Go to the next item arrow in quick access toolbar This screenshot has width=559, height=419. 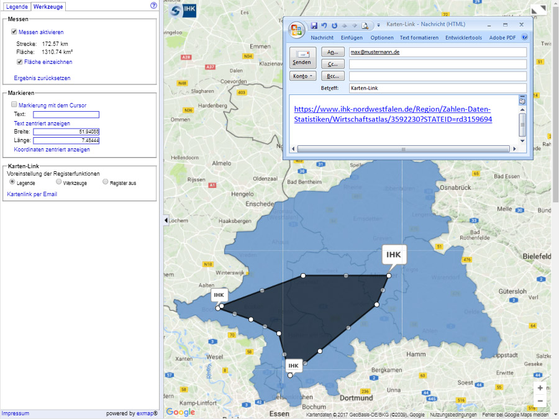(x=355, y=25)
